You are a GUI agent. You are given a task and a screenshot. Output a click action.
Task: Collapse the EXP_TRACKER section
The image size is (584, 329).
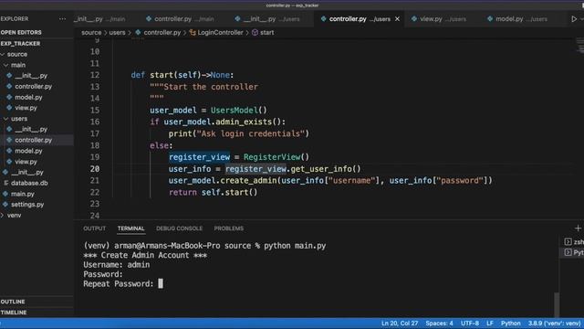coord(20,44)
